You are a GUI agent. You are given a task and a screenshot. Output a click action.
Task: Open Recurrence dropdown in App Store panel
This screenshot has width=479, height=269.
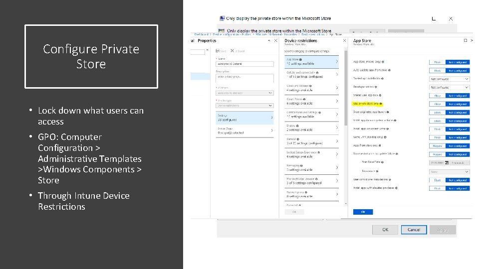[450, 172]
